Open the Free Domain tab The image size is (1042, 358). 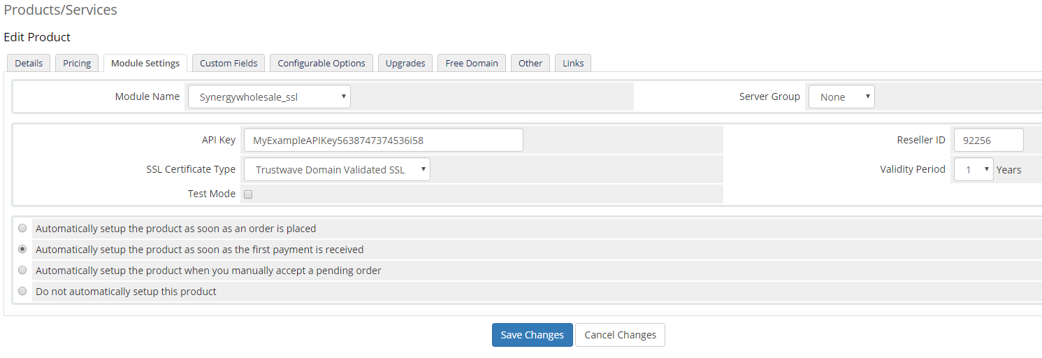[x=472, y=63]
